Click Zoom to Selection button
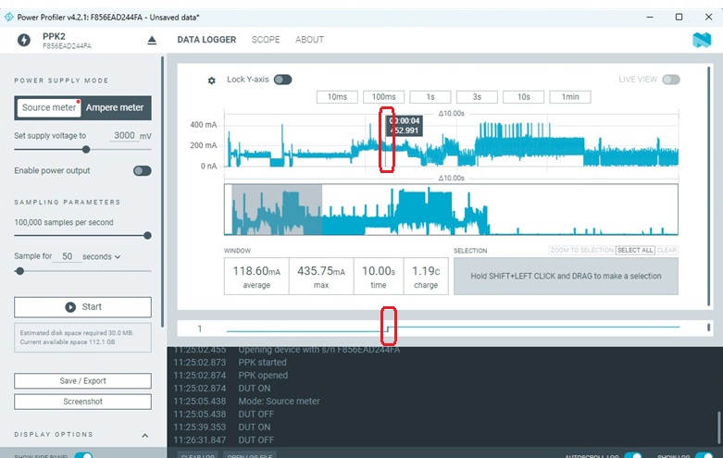The image size is (723, 458). pyautogui.click(x=582, y=250)
